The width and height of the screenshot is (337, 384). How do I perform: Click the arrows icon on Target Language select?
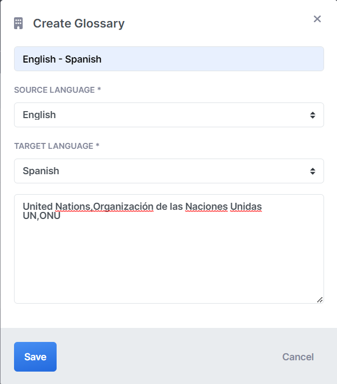tap(312, 171)
